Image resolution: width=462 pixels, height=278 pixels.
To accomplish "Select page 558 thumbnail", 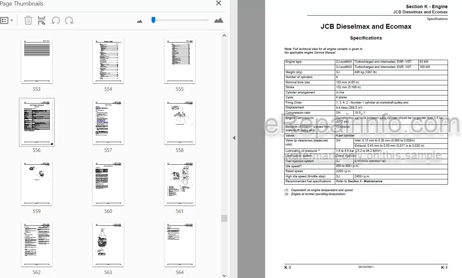I will 180,123.
